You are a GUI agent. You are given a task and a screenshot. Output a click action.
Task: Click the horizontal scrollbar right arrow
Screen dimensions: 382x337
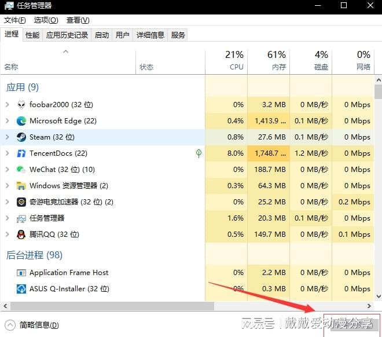(369, 306)
